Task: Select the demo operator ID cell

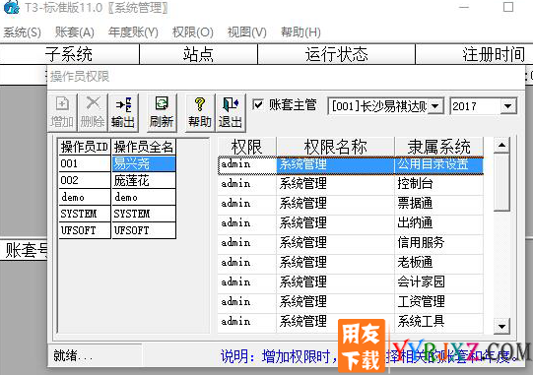Action: point(85,197)
